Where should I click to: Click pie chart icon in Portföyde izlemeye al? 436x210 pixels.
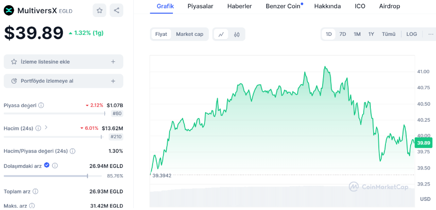14,81
